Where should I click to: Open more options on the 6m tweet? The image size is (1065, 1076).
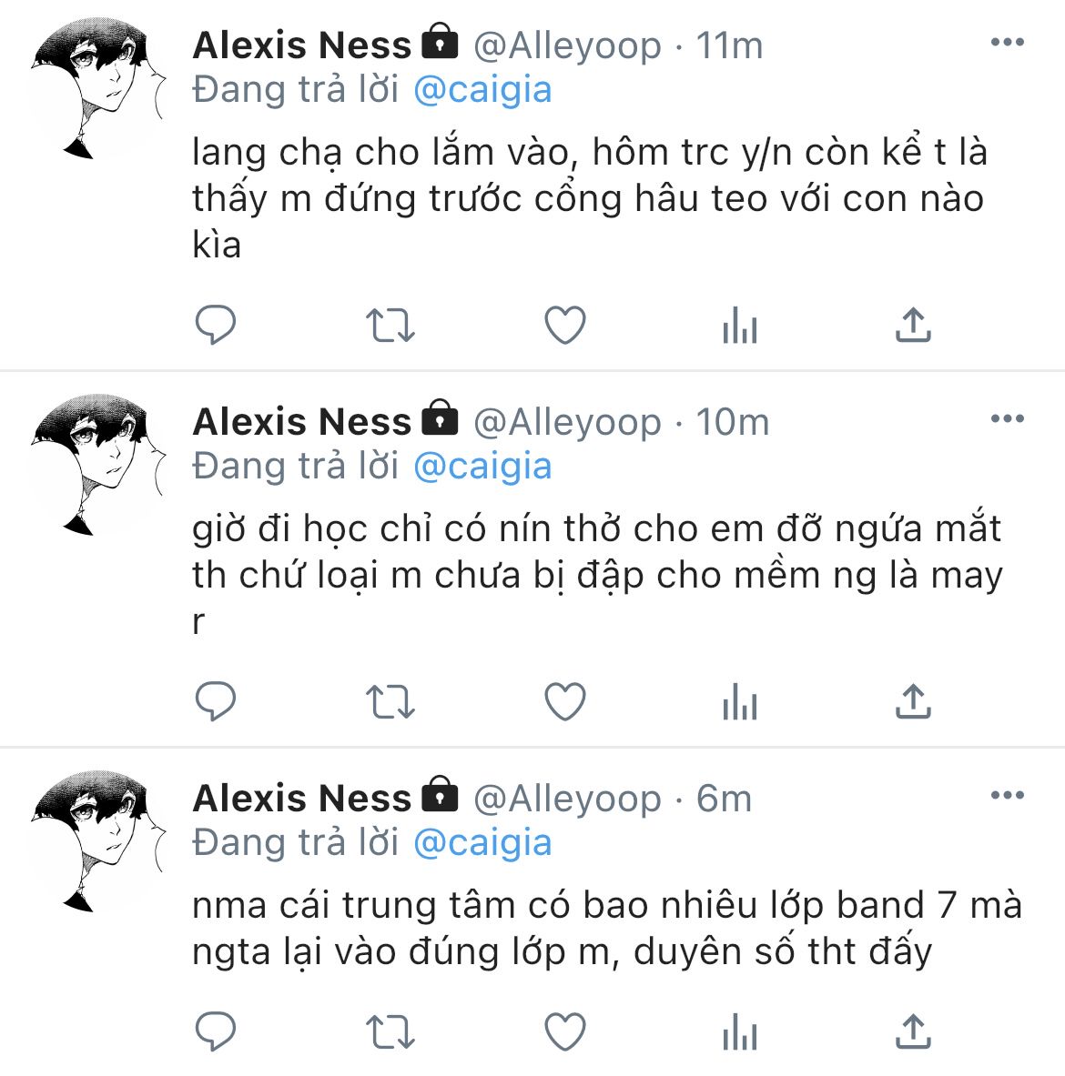pyautogui.click(x=1008, y=795)
